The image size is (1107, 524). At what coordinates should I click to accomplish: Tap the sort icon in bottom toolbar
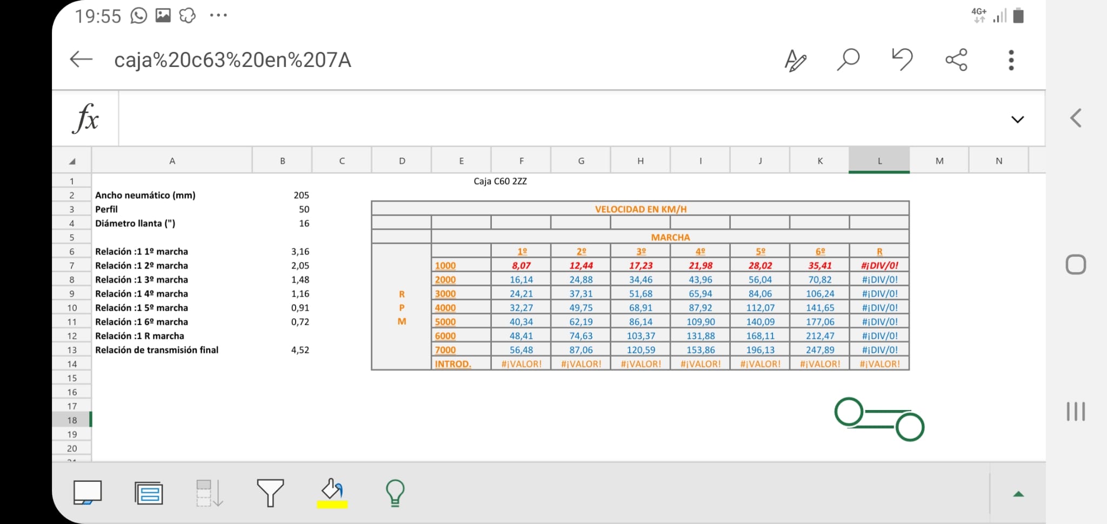click(x=209, y=493)
